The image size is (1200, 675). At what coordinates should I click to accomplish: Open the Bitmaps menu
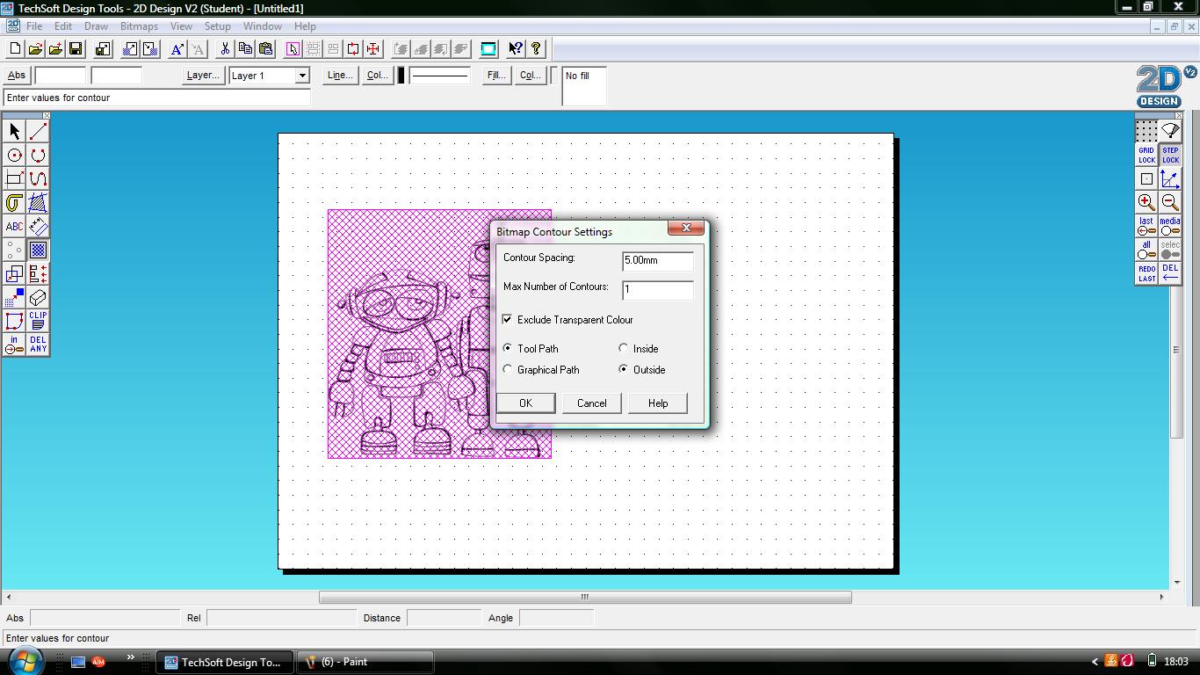[x=138, y=25]
